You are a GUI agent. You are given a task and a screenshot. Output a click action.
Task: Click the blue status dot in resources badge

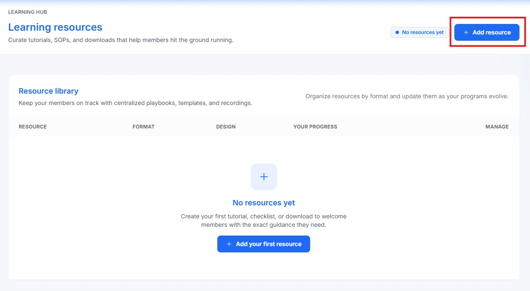pyautogui.click(x=396, y=32)
